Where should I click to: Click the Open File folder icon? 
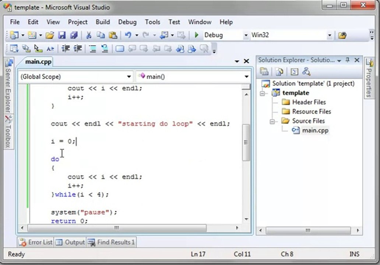click(50, 35)
